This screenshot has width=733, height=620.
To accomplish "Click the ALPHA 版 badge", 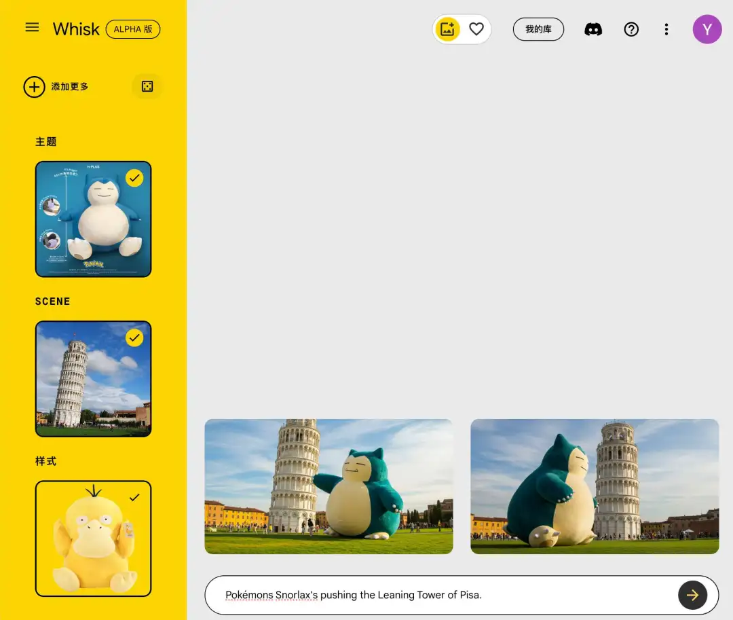I will click(133, 29).
